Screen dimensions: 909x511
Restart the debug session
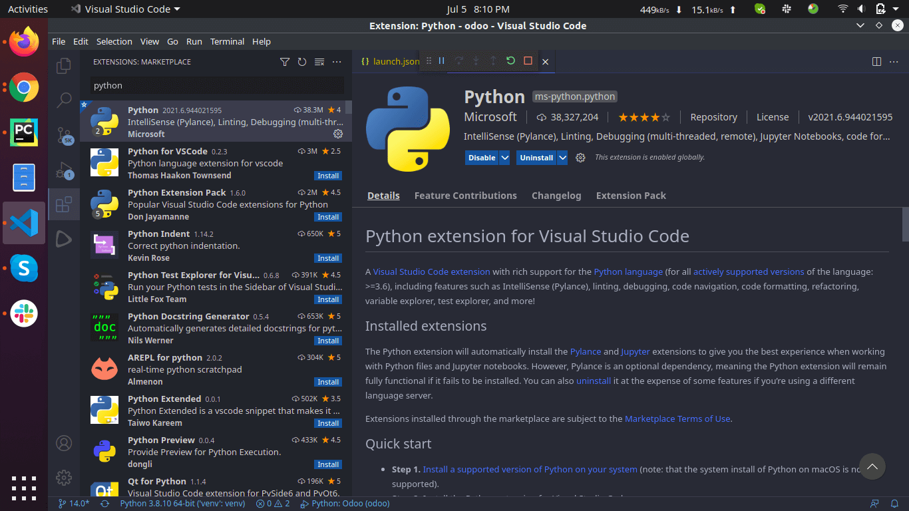[510, 61]
